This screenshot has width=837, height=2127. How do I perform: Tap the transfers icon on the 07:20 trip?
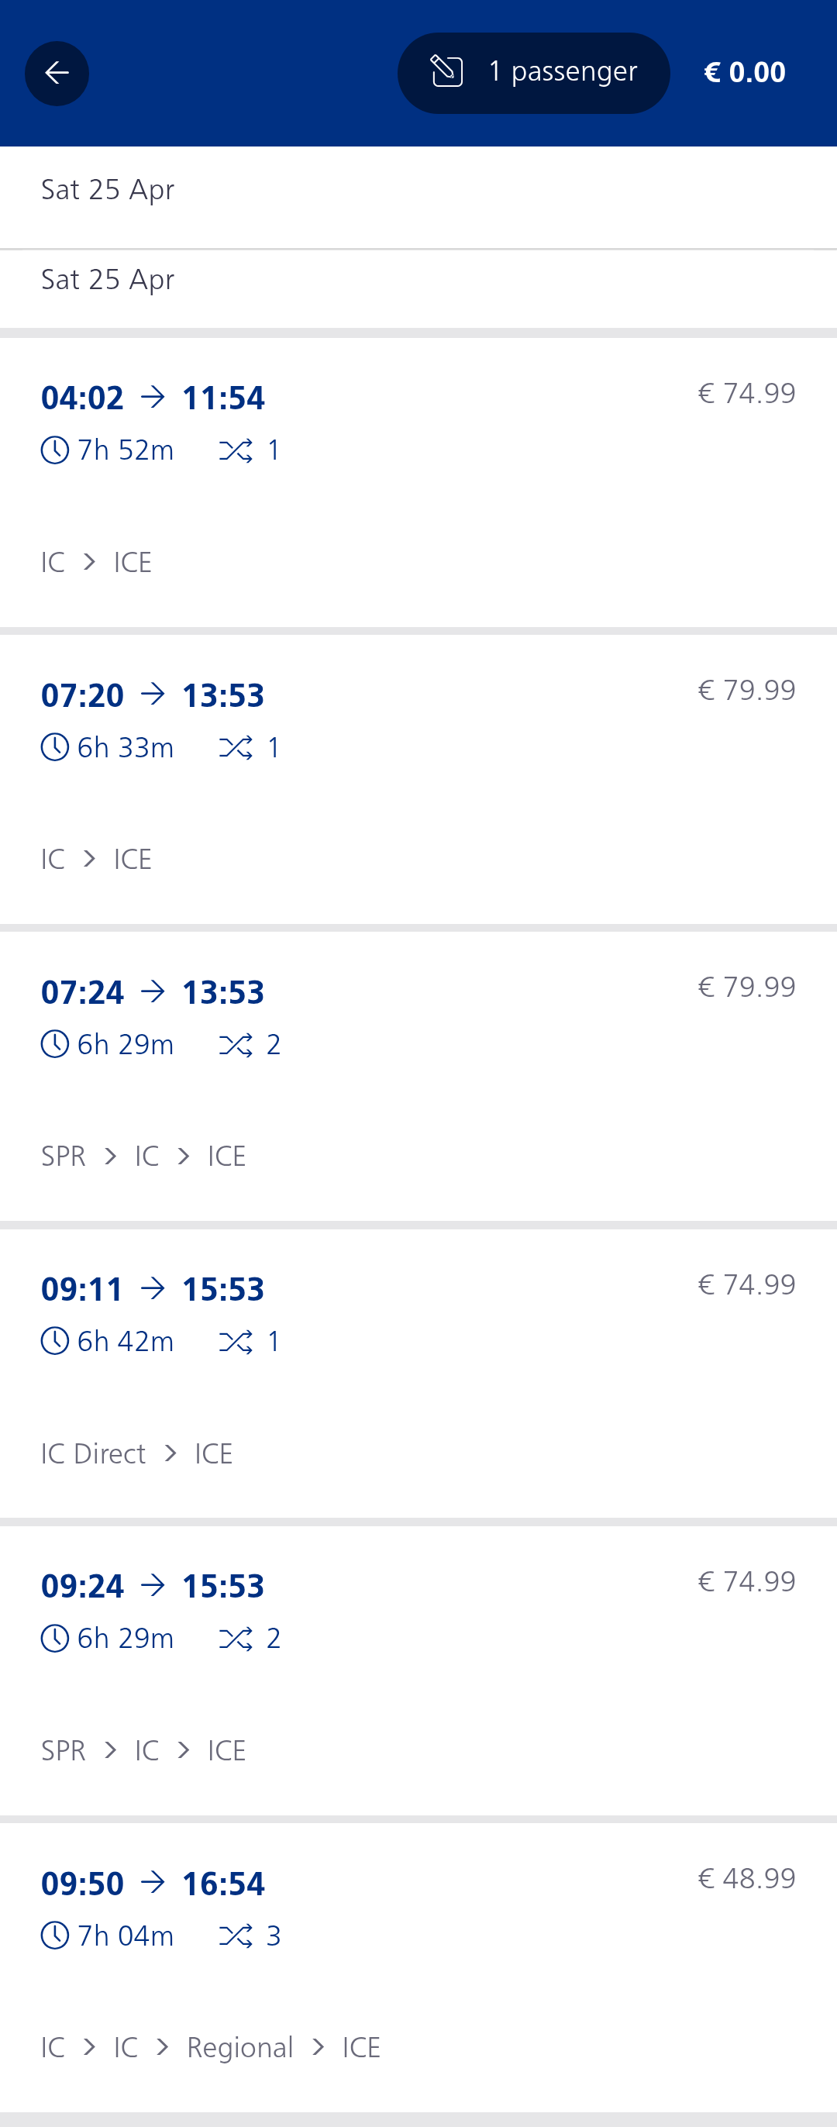pos(236,747)
